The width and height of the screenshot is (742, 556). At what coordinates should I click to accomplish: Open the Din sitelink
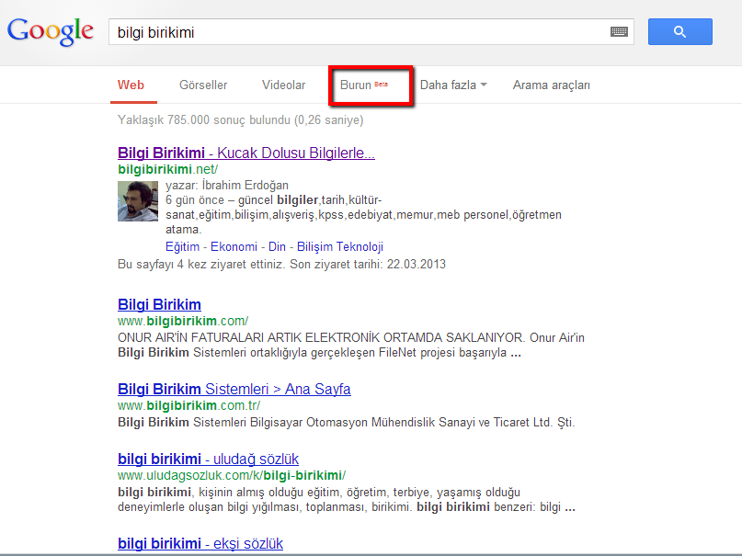pos(277,247)
